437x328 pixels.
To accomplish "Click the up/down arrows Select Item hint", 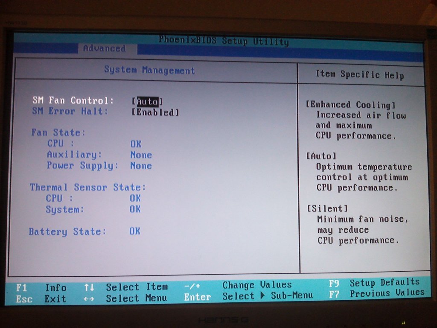I will [x=126, y=287].
